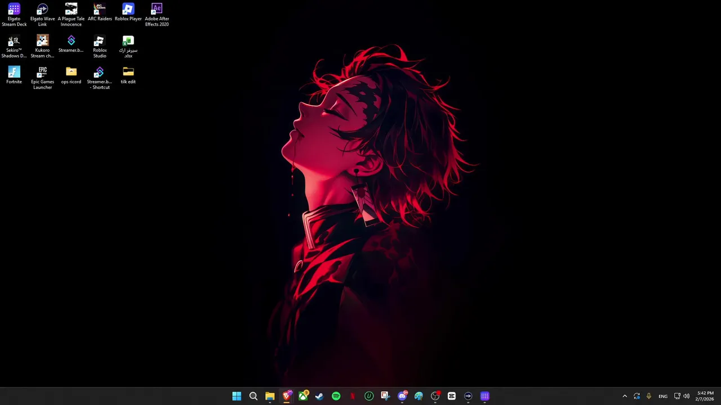Click the sync status tray icon
The width and height of the screenshot is (721, 405).
click(x=637, y=396)
